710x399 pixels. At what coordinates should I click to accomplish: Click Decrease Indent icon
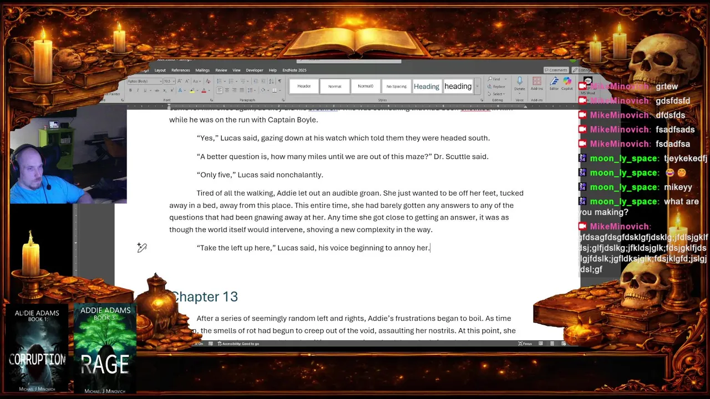point(256,81)
